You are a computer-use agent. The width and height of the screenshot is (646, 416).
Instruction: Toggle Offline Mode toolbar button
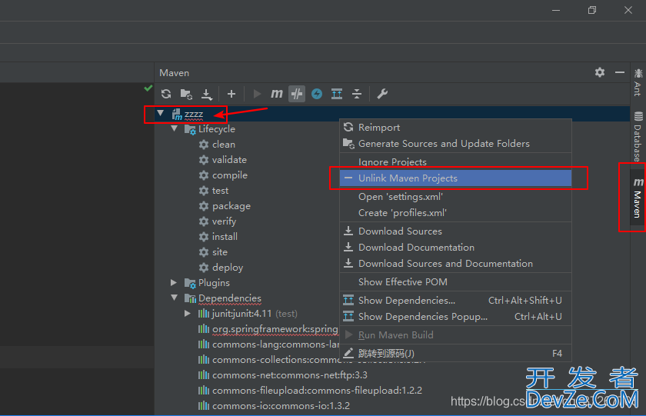pyautogui.click(x=297, y=94)
